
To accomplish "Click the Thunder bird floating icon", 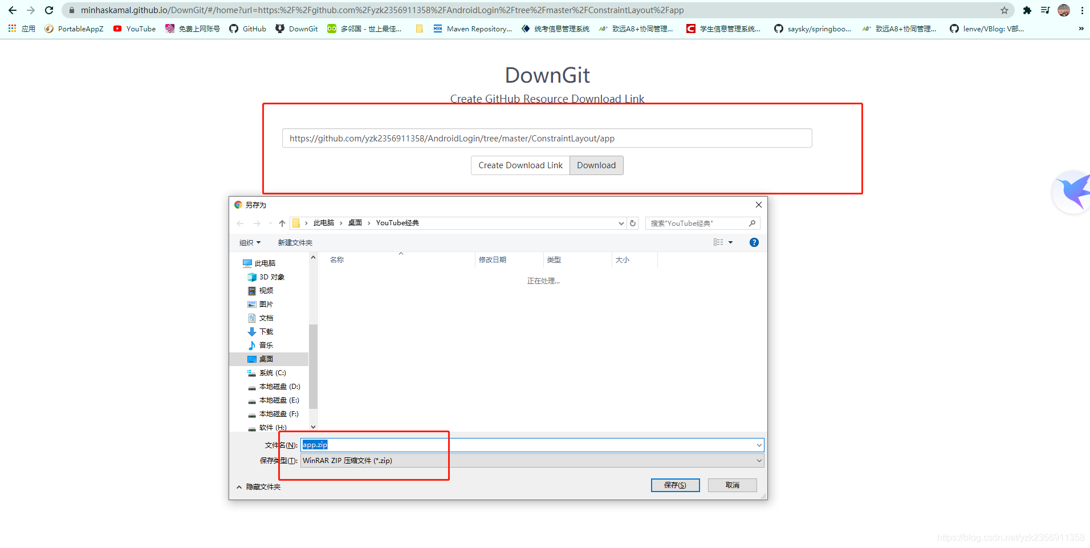I will 1072,192.
